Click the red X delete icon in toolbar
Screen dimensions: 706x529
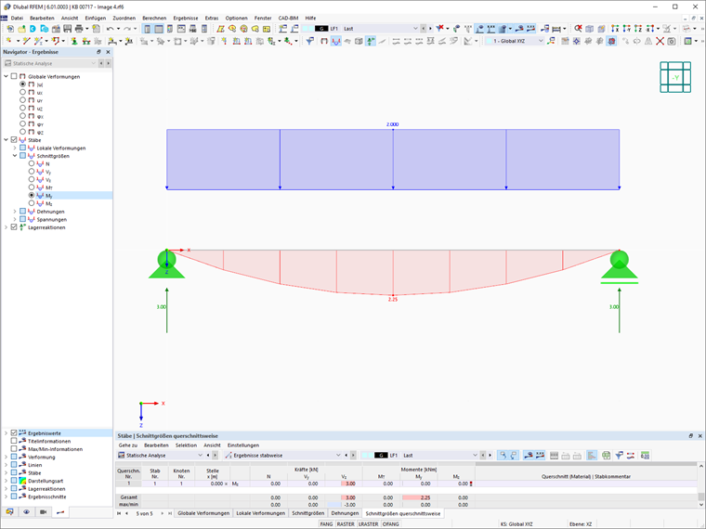point(660,42)
